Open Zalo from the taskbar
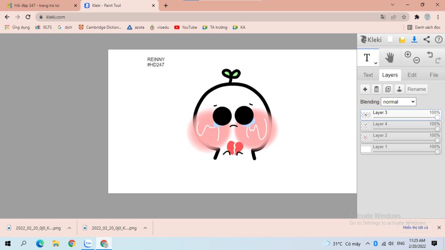445x250 pixels. pos(88,243)
